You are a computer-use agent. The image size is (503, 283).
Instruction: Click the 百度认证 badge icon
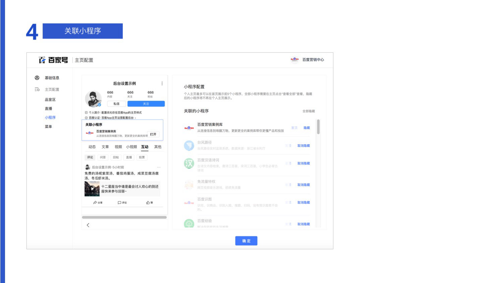86,118
